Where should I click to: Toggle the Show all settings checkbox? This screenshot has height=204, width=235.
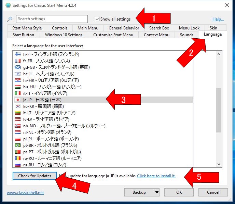(97, 19)
